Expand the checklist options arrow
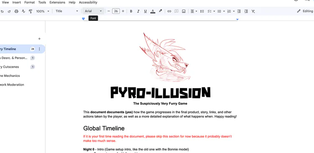 click(x=214, y=11)
